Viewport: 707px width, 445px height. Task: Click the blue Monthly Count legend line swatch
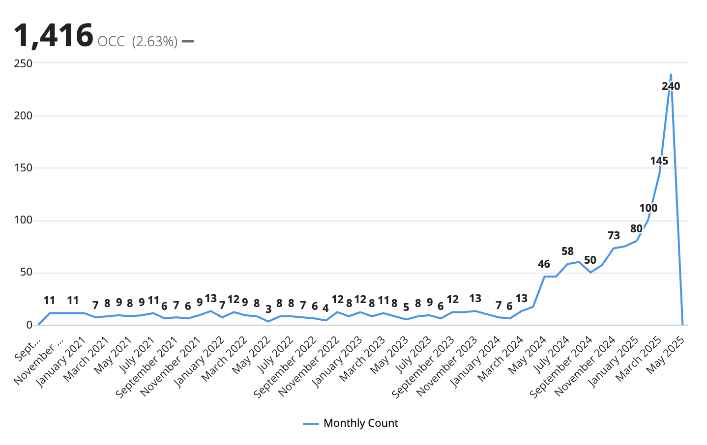311,424
